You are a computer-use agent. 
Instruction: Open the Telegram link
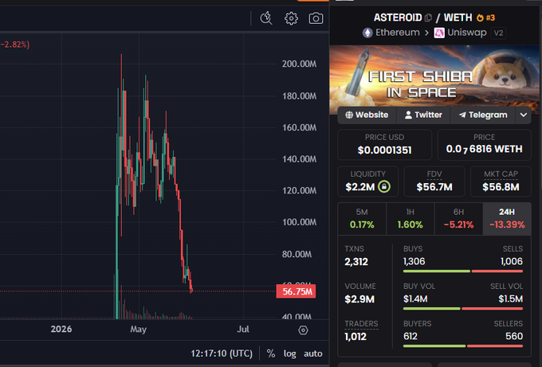click(483, 115)
